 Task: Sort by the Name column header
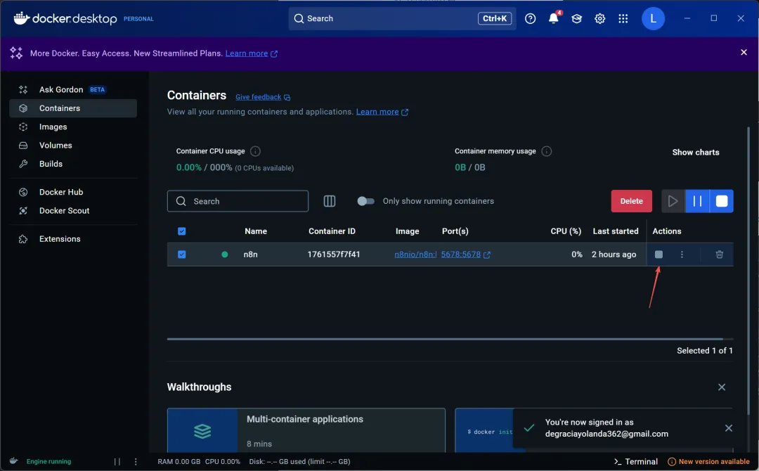pyautogui.click(x=256, y=231)
